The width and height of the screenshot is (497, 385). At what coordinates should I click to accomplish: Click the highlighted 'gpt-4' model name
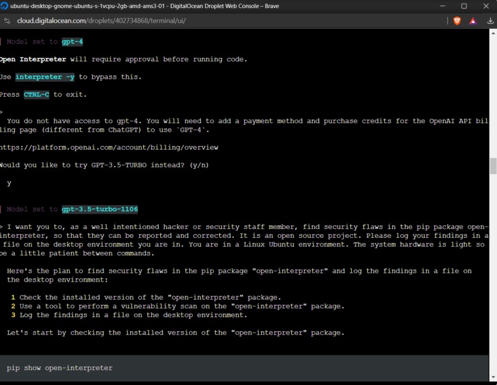click(x=72, y=42)
